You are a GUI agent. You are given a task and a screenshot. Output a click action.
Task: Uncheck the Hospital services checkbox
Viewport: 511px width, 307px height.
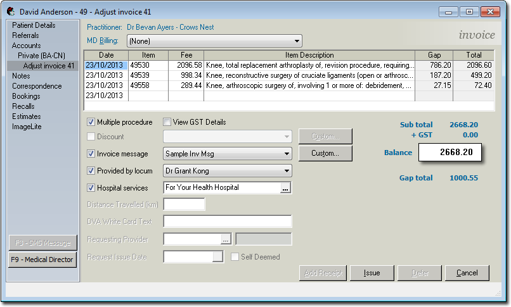tap(91, 188)
